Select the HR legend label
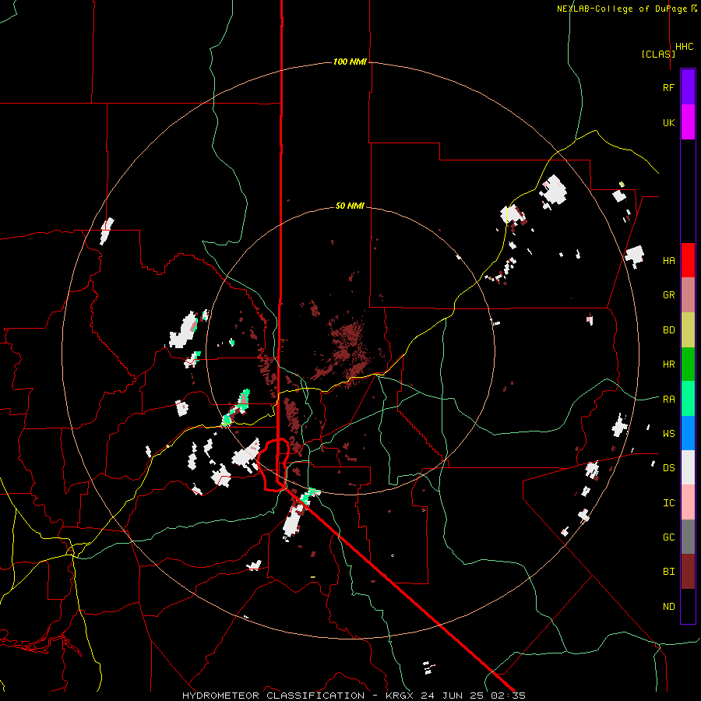This screenshot has height=701, width=701. tap(668, 365)
